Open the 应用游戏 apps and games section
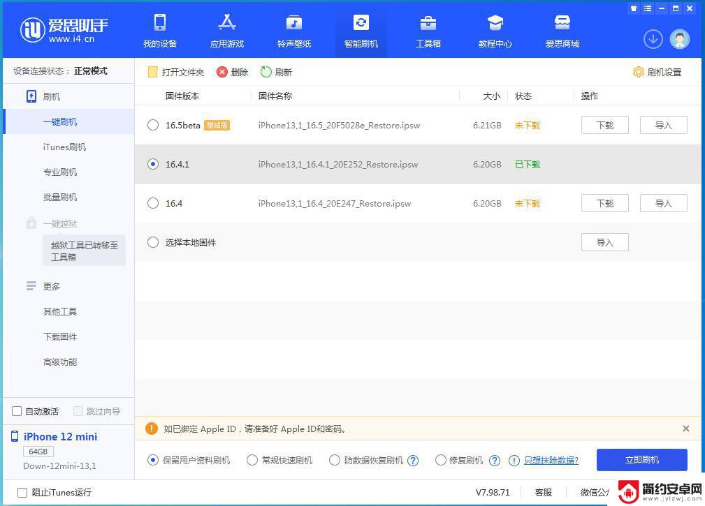705x506 pixels. point(226,31)
